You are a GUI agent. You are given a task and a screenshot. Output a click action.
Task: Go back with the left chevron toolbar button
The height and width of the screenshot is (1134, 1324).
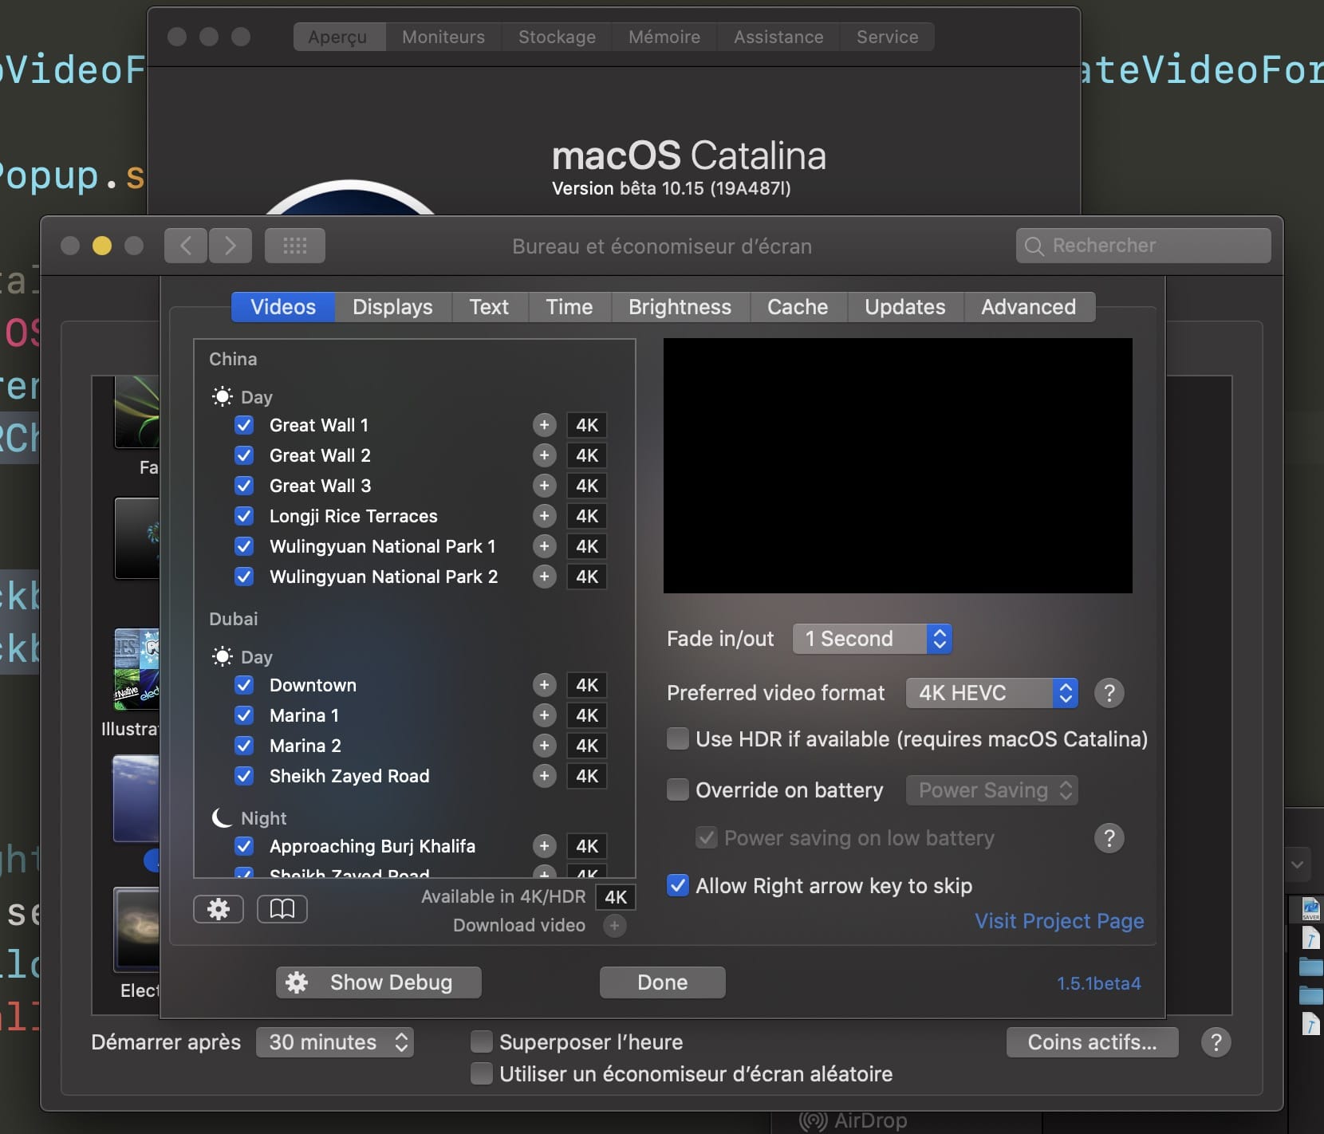point(186,246)
